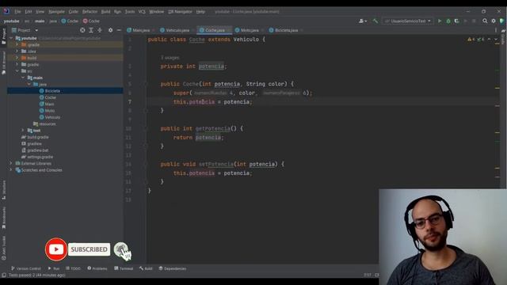Click Collapse All in Project panel

(100, 30)
